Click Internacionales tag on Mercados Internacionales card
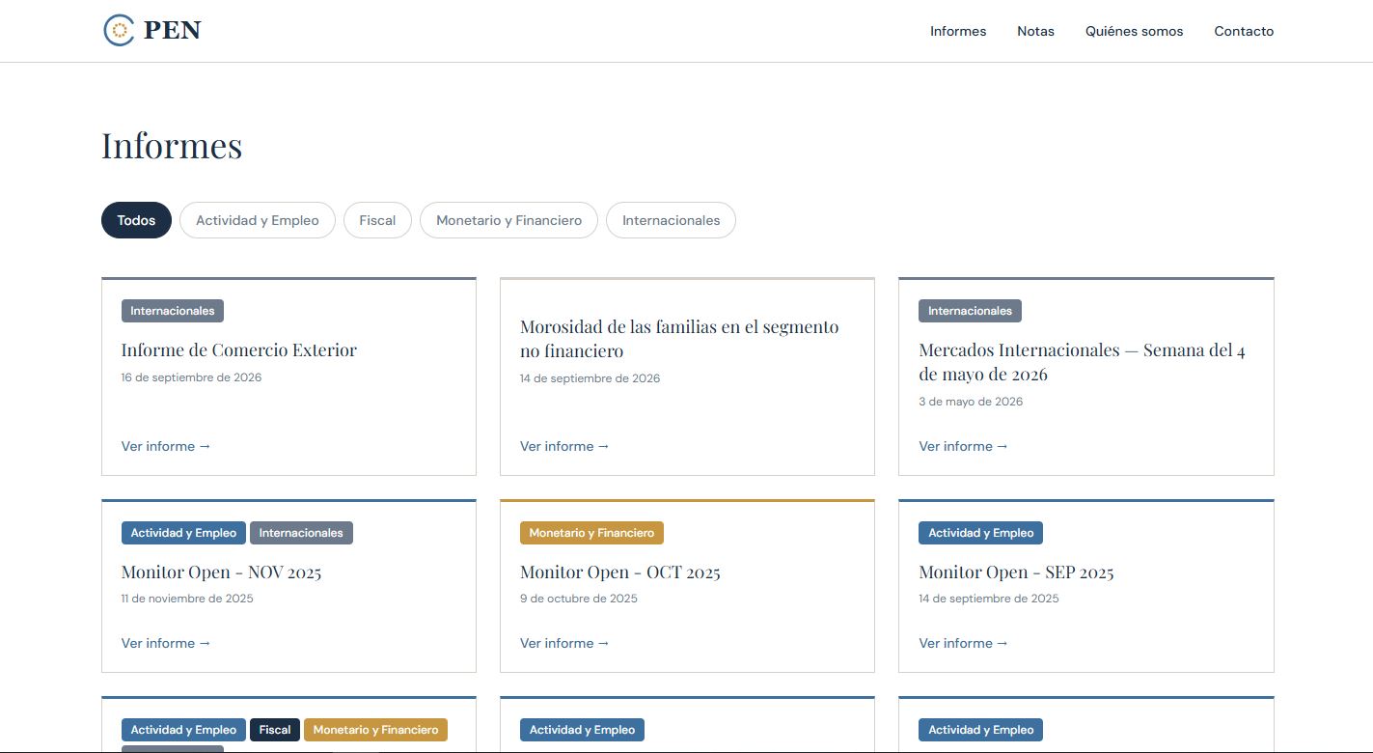The width and height of the screenshot is (1373, 753). click(x=970, y=311)
